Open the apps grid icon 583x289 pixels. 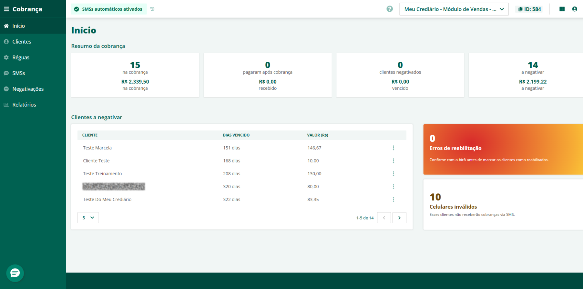[x=562, y=9]
